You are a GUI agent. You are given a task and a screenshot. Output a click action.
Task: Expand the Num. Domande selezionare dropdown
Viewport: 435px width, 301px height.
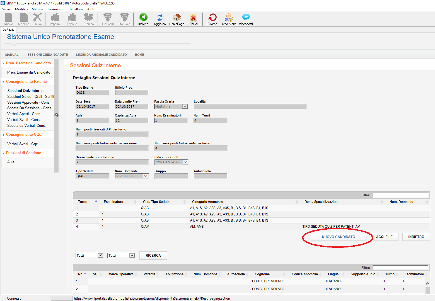pyautogui.click(x=146, y=176)
